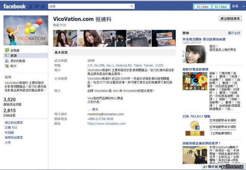Click page title VicoVation.com 視連科
246x170 pixels.
82,19
